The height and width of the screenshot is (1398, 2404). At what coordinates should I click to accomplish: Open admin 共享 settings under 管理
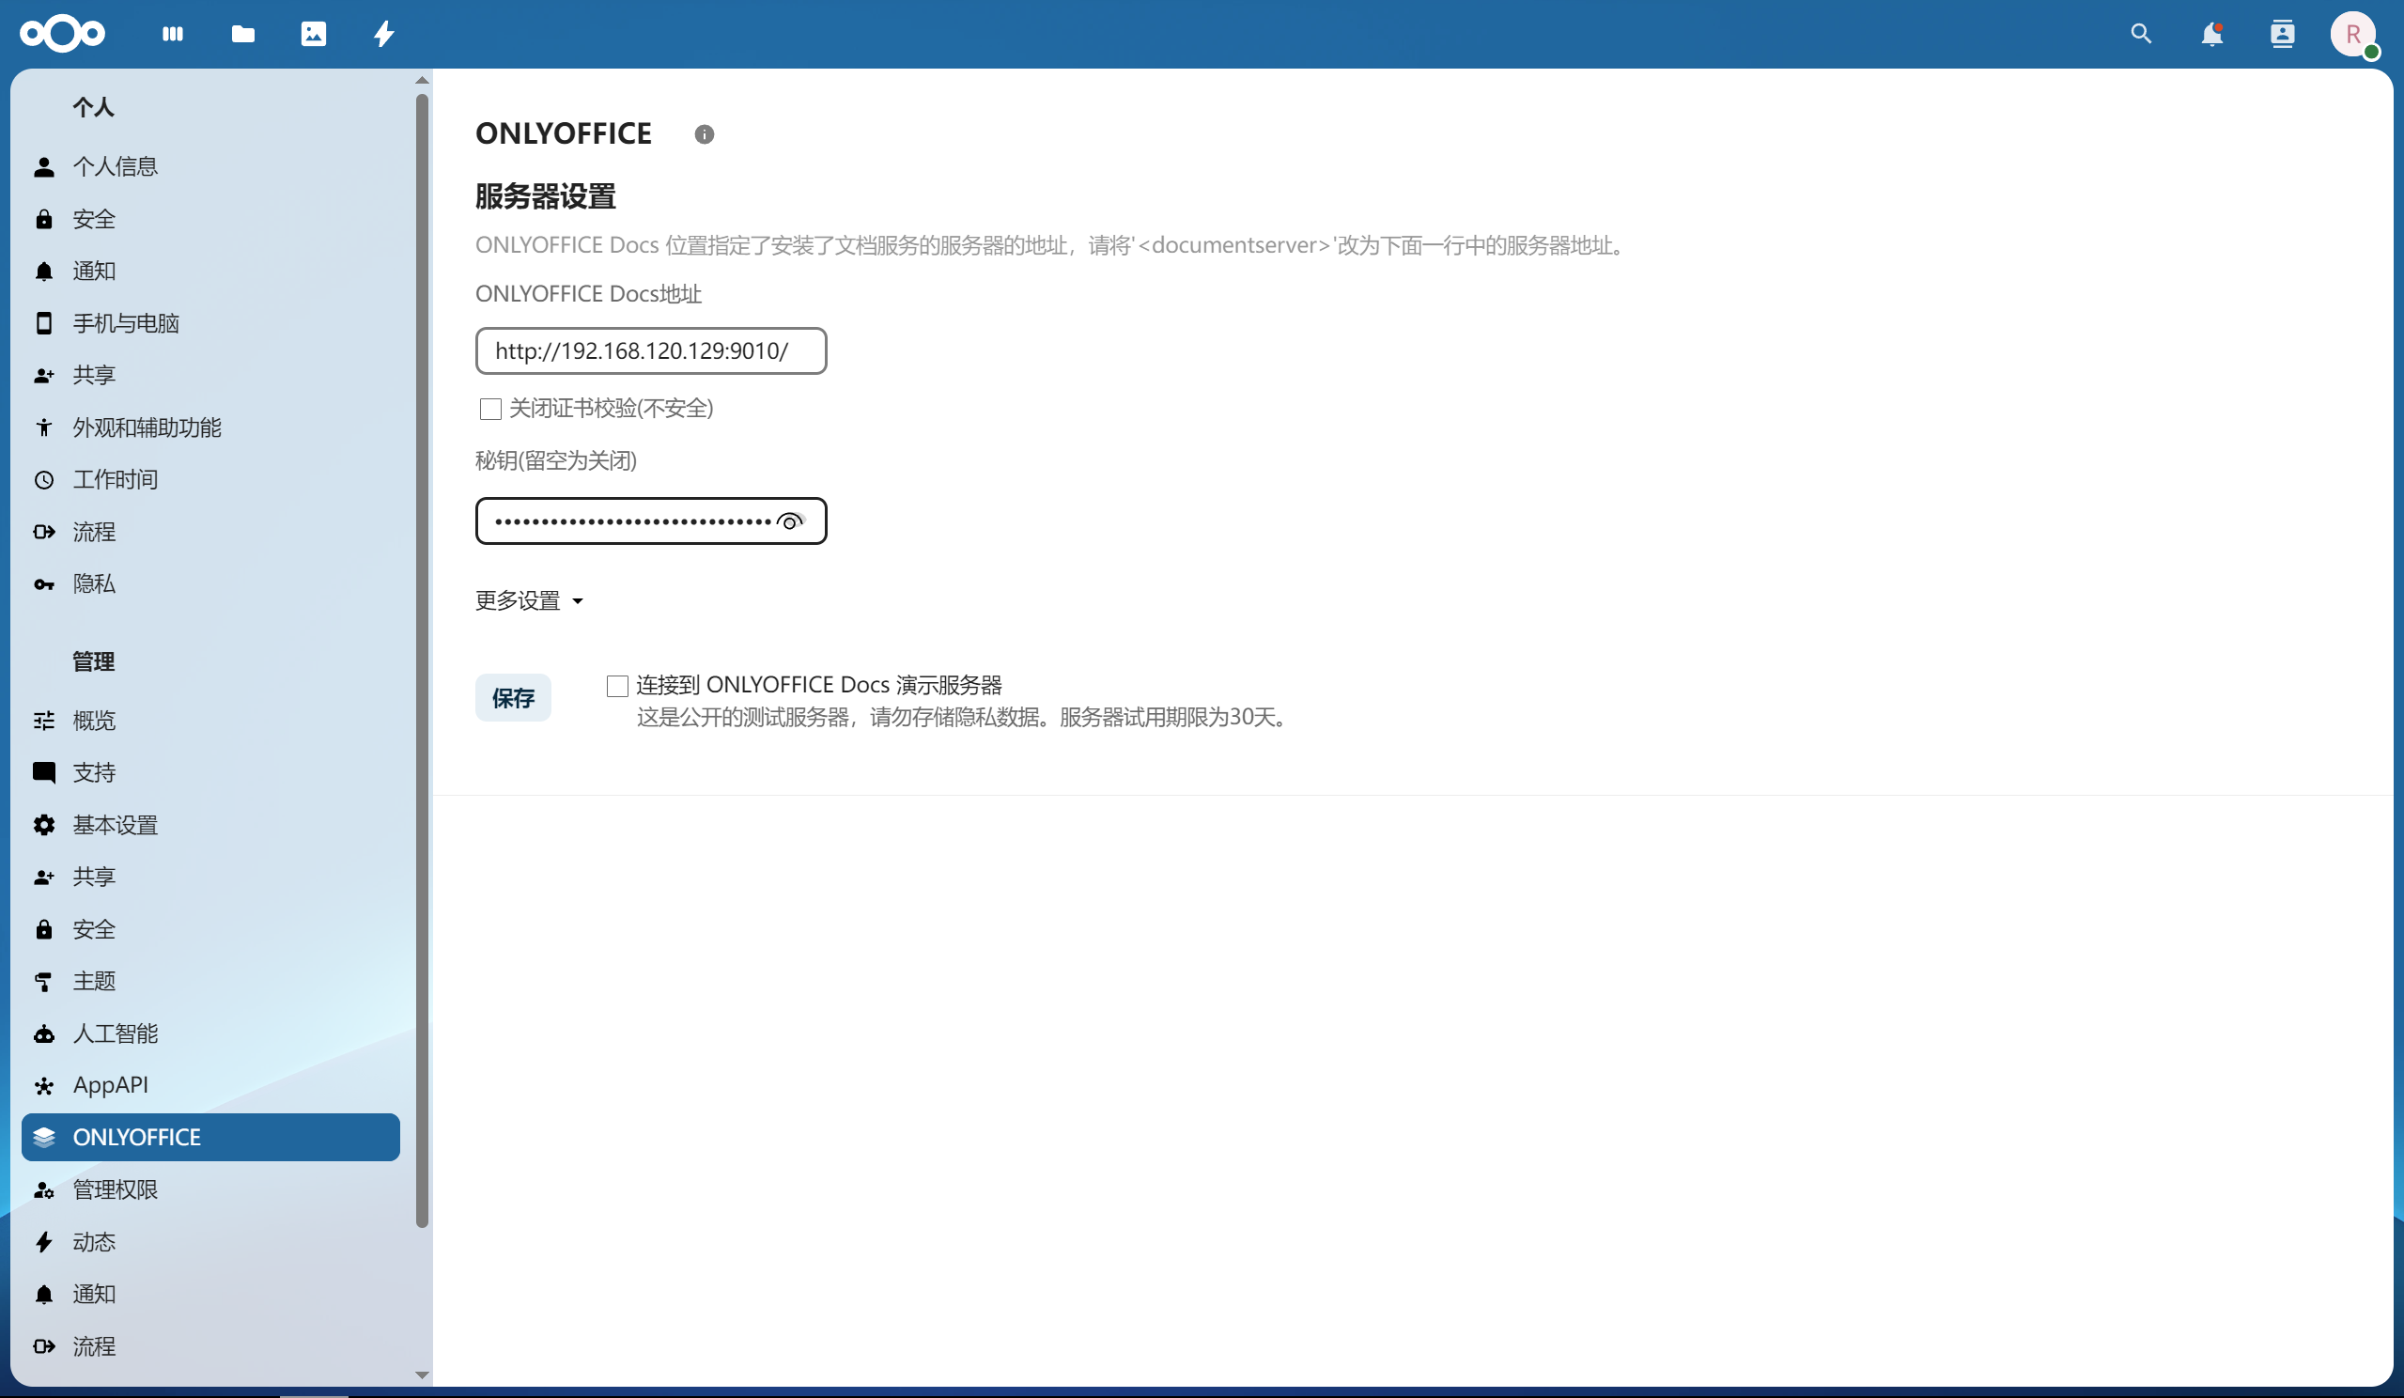[210, 877]
